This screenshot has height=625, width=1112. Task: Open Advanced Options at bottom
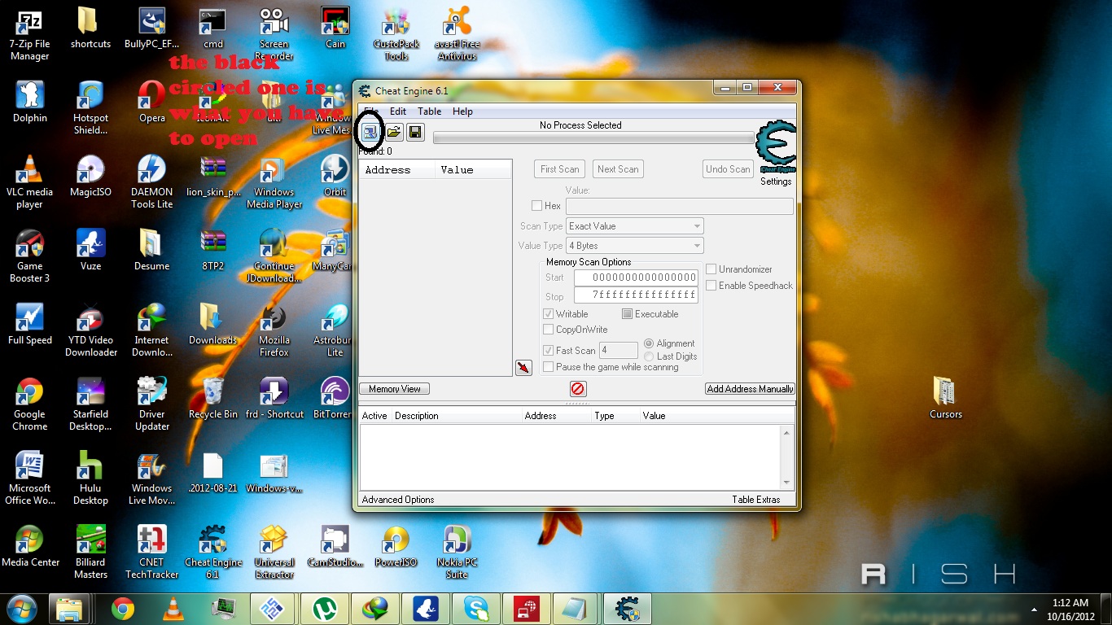398,500
